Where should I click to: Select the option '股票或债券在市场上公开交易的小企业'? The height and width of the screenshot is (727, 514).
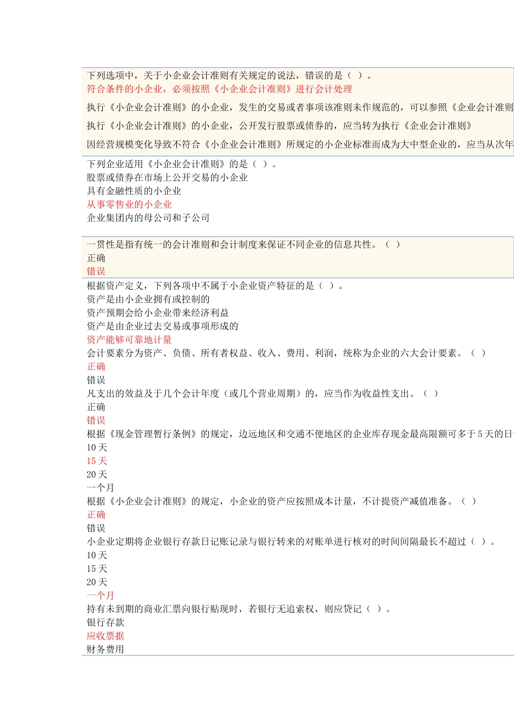(167, 177)
